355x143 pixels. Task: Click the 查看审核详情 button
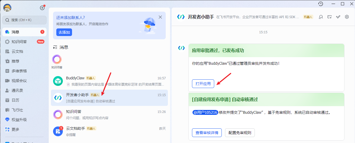click(x=207, y=133)
